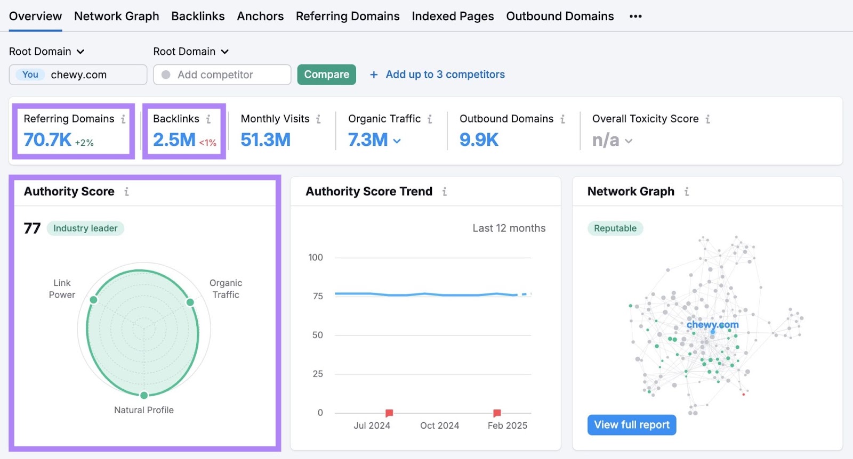Click Overall Toxicity Score info icon
853x459 pixels.
pyautogui.click(x=707, y=119)
